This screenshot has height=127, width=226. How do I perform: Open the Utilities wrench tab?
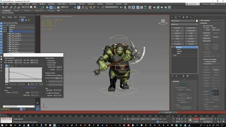pyautogui.click(x=191, y=17)
